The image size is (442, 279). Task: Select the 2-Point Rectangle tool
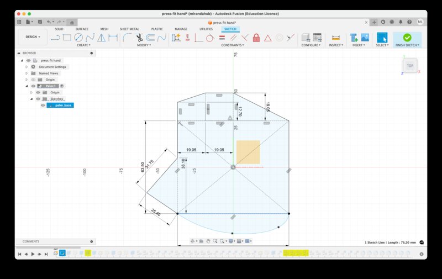[67, 38]
